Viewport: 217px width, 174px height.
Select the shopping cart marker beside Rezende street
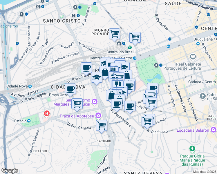147,121
